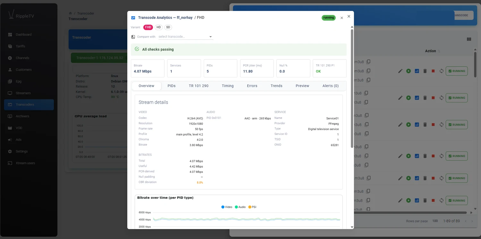
Task: Go to Ads in the sidebar
Action: (x=29, y=140)
